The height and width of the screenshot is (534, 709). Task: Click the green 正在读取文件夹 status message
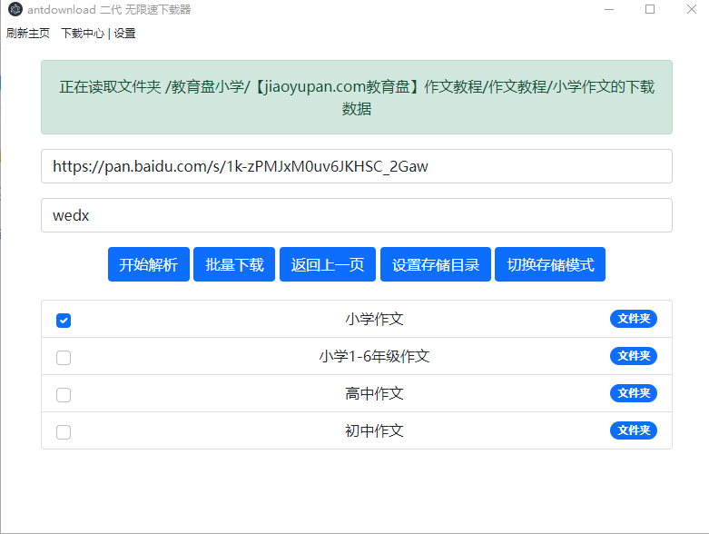pos(356,97)
